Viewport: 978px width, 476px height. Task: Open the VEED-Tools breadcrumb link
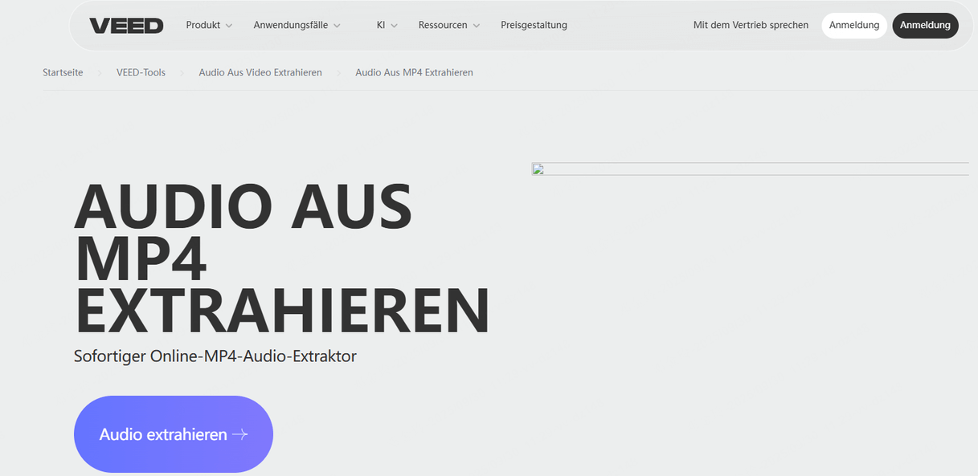[141, 72]
